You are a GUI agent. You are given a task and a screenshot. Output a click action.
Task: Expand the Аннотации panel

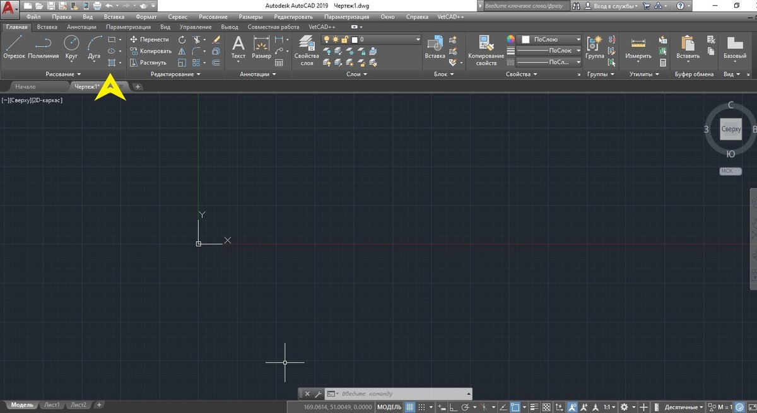click(258, 74)
